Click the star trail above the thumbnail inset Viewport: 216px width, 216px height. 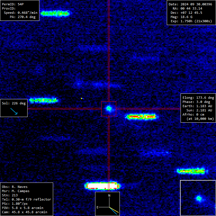pyautogui.click(x=192, y=171)
